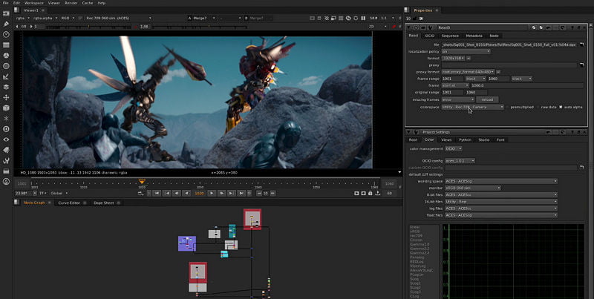Open the Filter nodes toolbar menu
This screenshot has height=299, width=594.
pyautogui.click(x=6, y=66)
